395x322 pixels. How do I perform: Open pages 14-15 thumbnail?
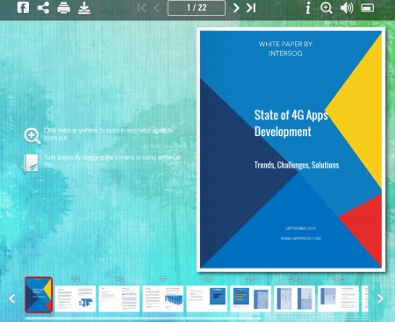[339, 298]
